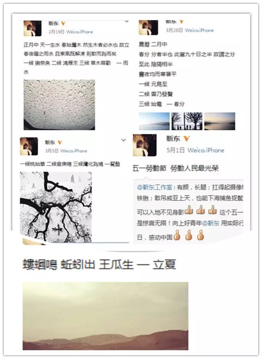Open profile avatar on 3月20日 post

148,27
